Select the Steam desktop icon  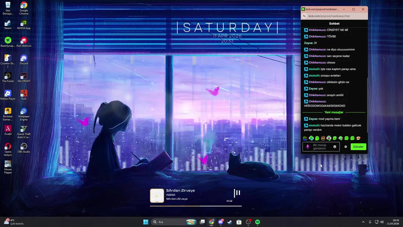[x=8, y=25]
